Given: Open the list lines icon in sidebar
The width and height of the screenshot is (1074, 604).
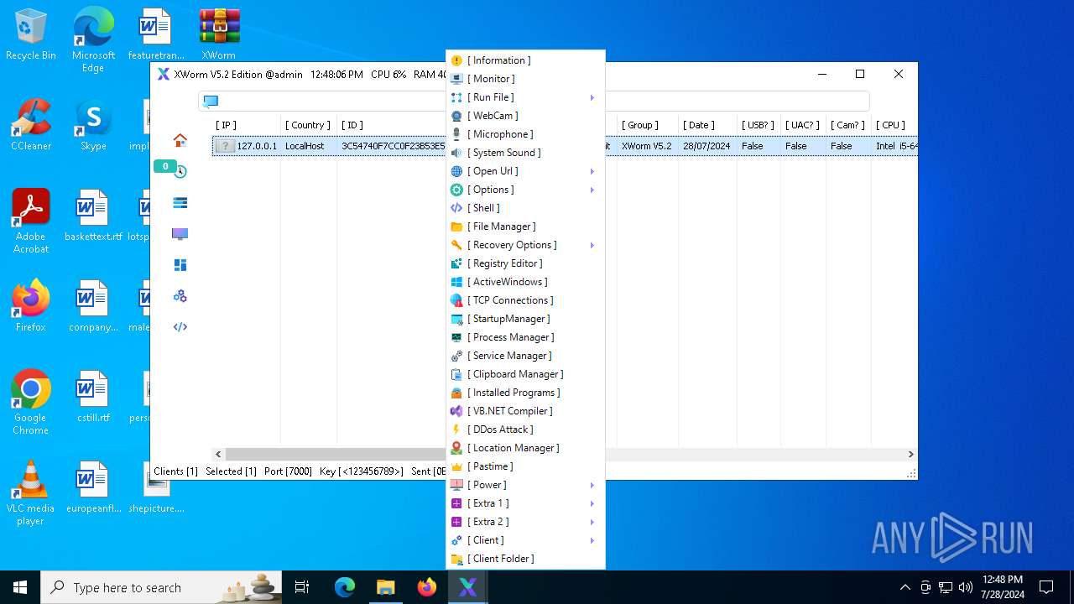Looking at the screenshot, I should coord(180,202).
